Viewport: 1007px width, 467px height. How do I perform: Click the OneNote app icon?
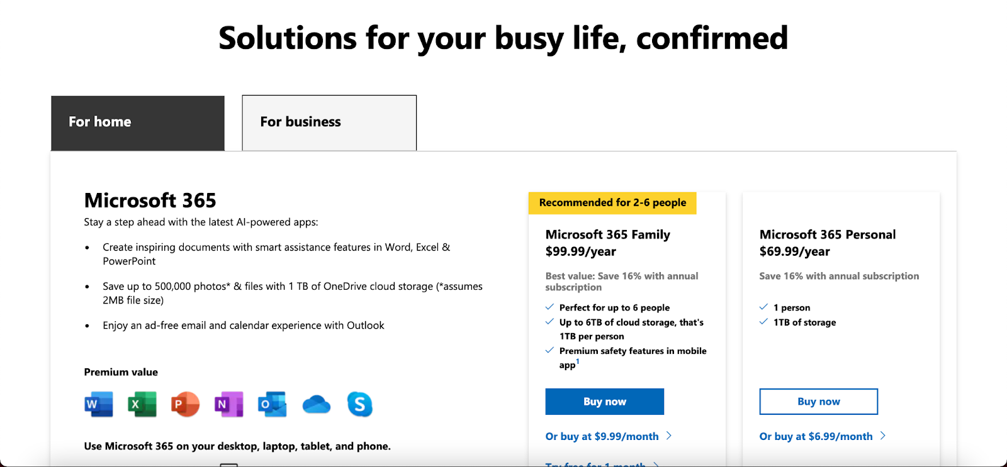click(x=228, y=404)
